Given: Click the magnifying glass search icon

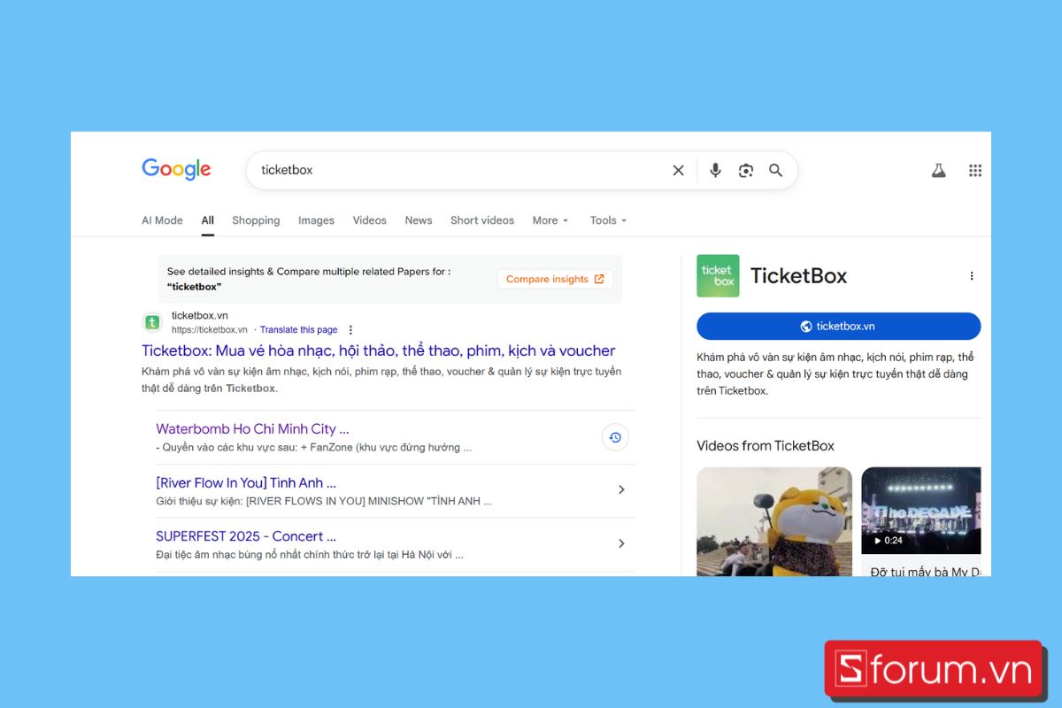Looking at the screenshot, I should click(776, 170).
